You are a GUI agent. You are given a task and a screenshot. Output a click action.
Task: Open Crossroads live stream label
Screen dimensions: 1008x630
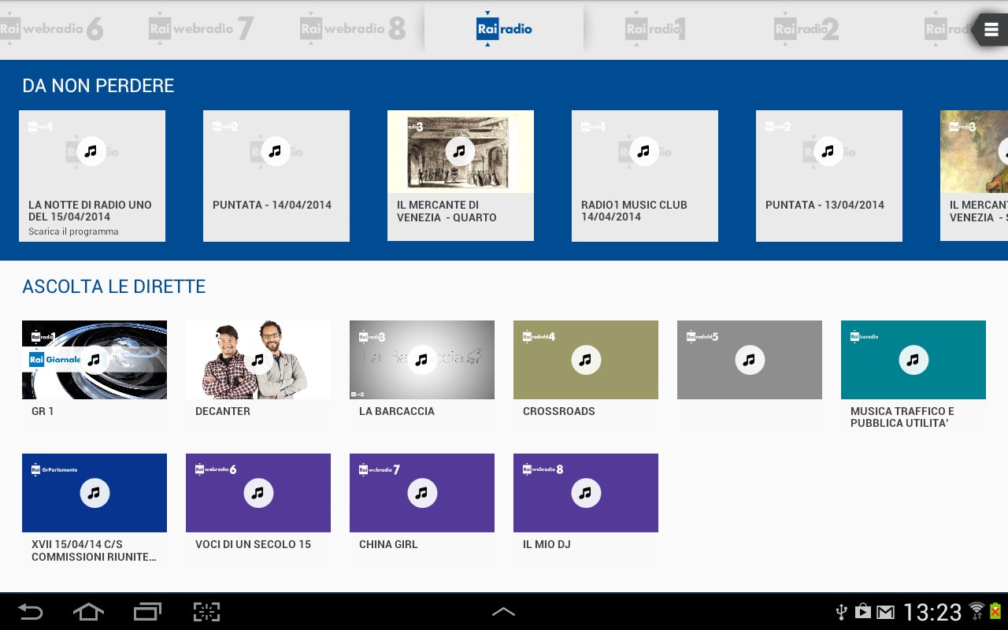[x=559, y=411]
